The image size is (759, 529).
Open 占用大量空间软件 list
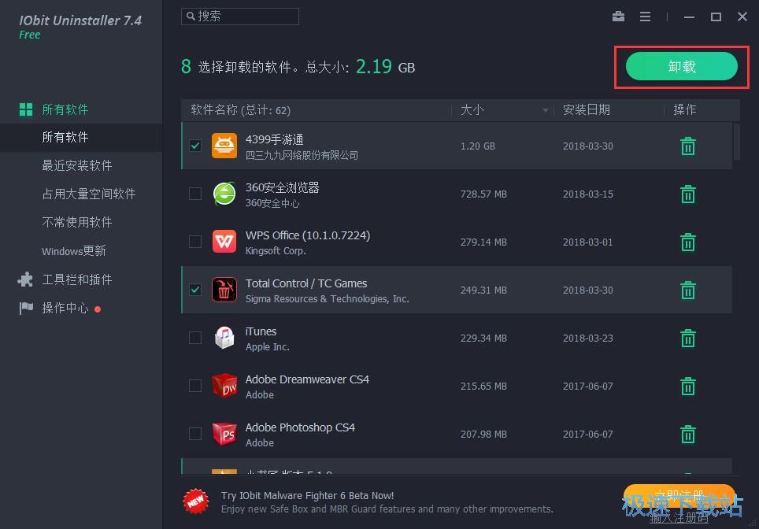pos(89,194)
